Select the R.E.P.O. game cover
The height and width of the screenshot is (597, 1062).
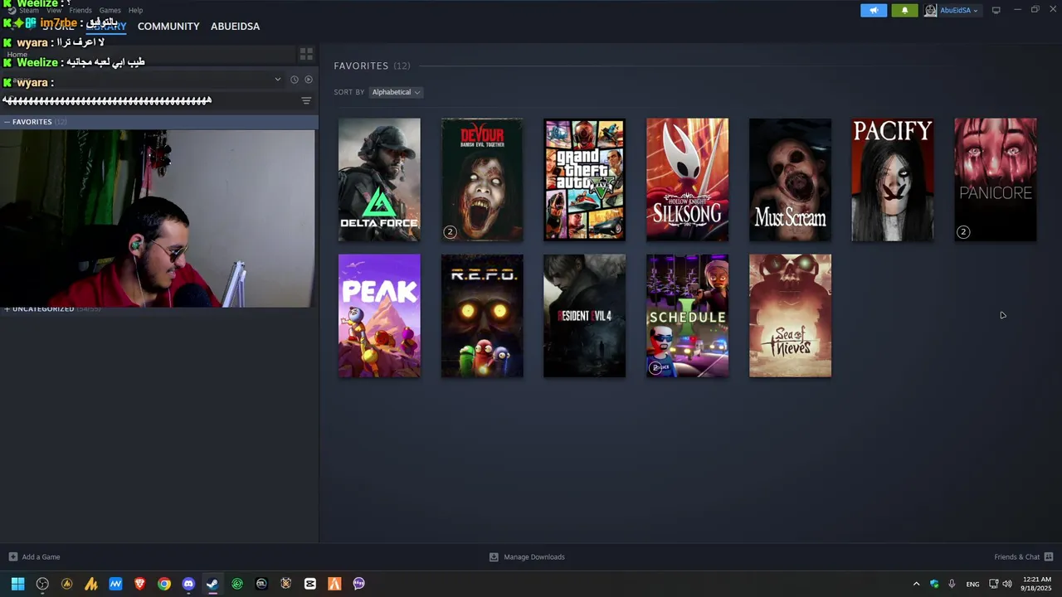coord(482,316)
